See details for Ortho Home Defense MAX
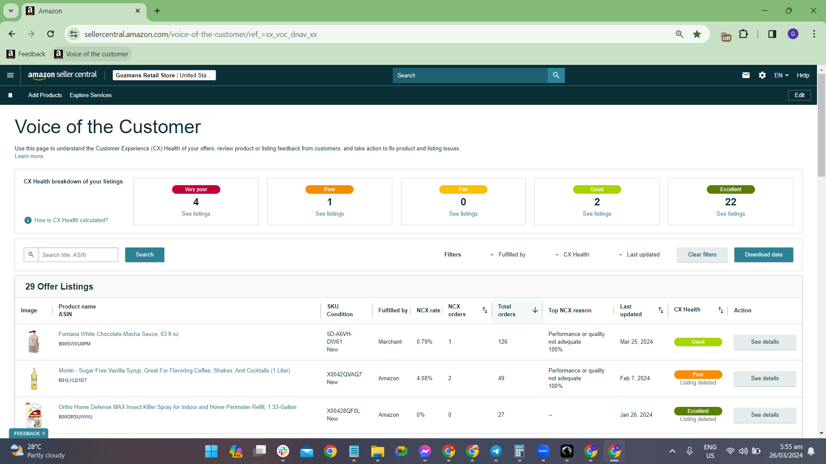Screen dimensions: 826x464 point(765,415)
